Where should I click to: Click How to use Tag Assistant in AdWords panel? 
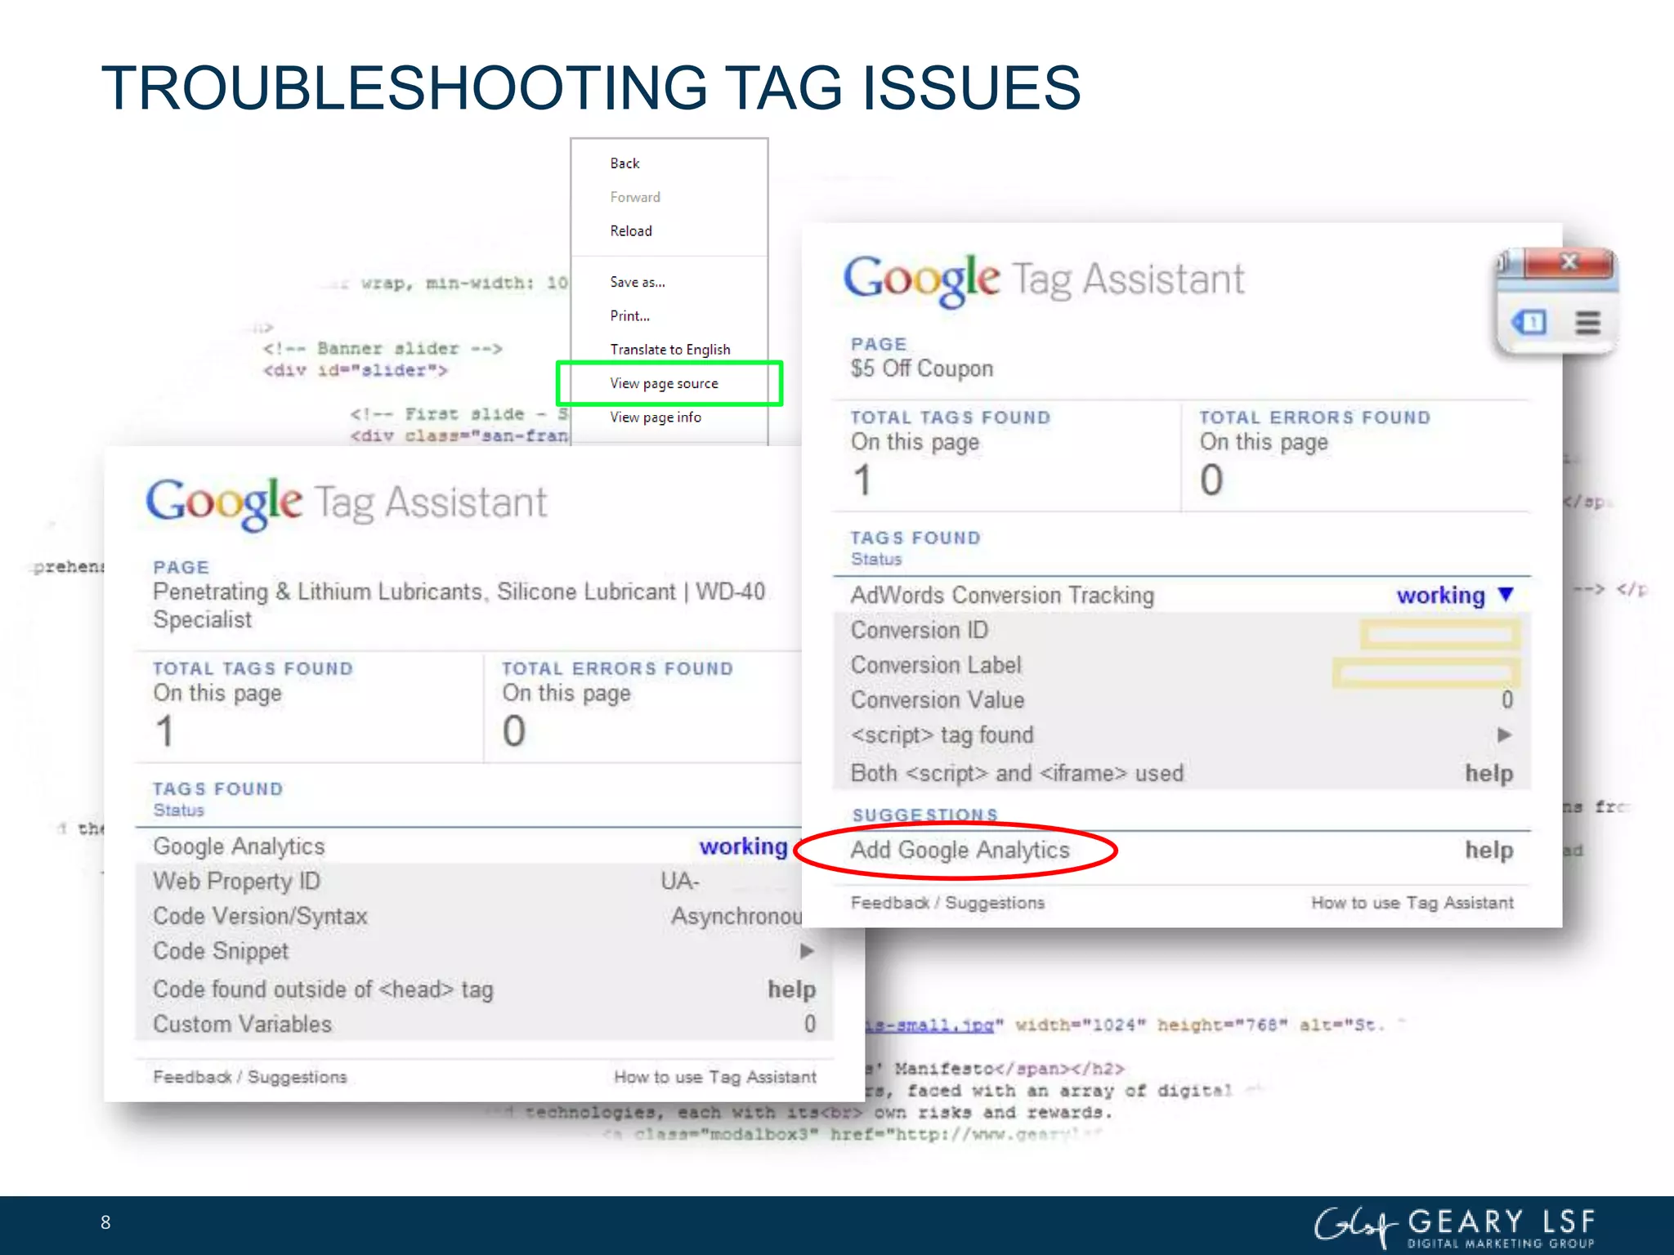[1412, 903]
